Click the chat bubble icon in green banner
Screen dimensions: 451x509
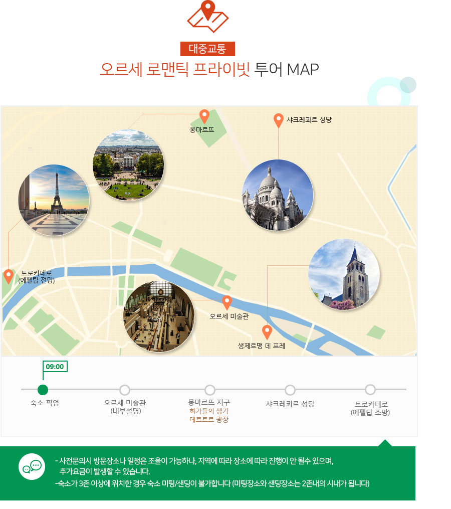click(x=32, y=466)
